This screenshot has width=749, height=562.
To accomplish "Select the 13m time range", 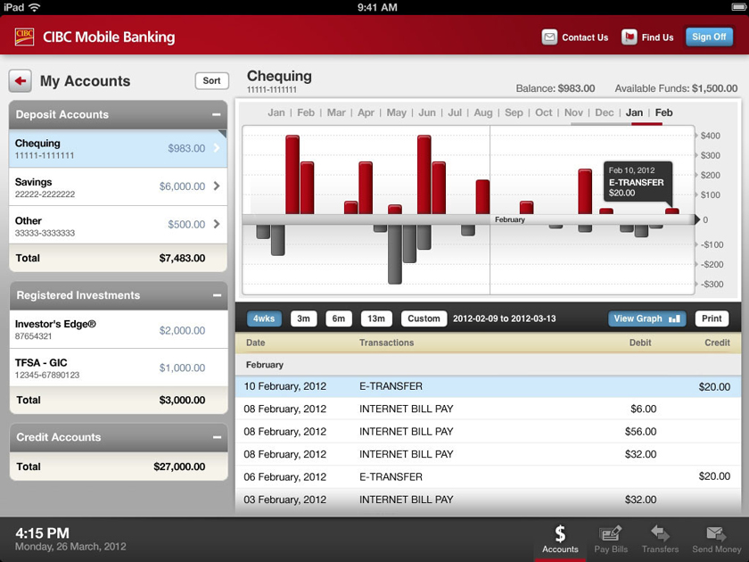I will coord(376,318).
